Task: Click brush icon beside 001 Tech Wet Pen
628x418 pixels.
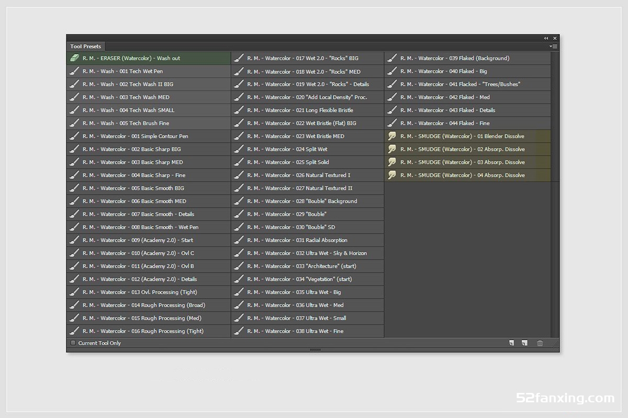Action: pyautogui.click(x=74, y=71)
